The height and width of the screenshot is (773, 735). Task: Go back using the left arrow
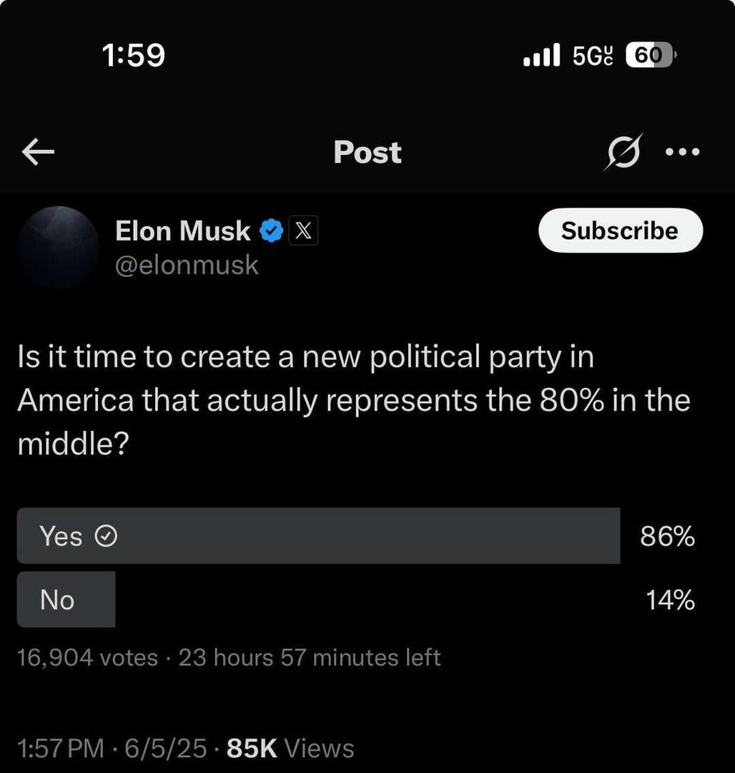click(x=39, y=152)
